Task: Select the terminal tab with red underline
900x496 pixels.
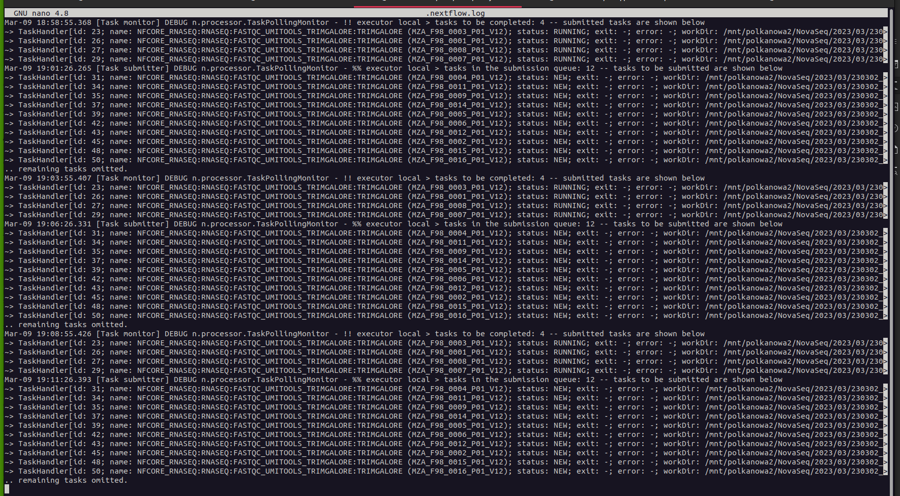Action: point(437,5)
